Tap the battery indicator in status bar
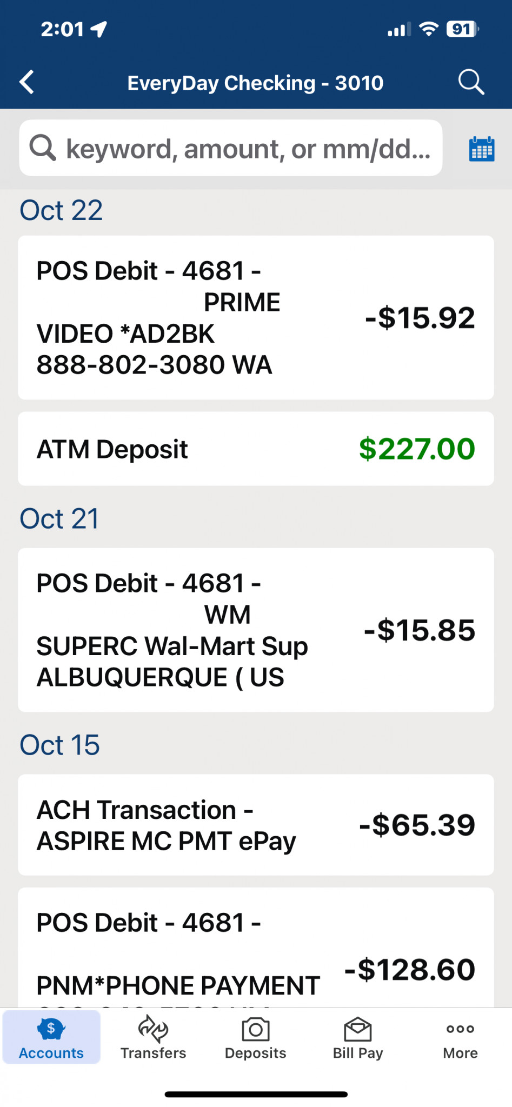This screenshot has width=512, height=1107. (x=462, y=29)
